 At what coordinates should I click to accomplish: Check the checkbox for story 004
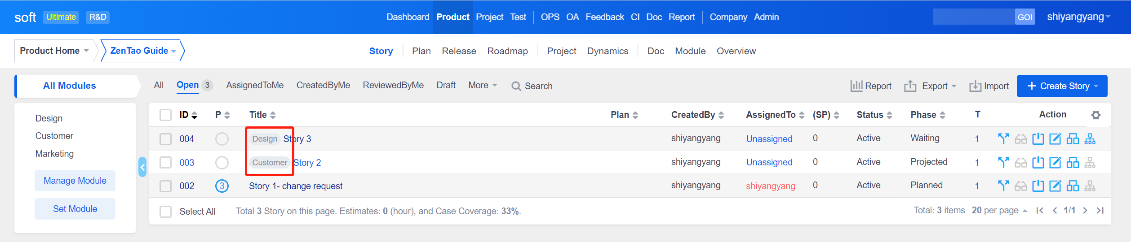click(x=166, y=139)
